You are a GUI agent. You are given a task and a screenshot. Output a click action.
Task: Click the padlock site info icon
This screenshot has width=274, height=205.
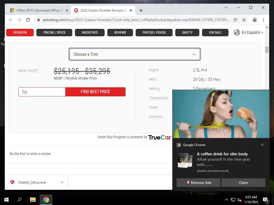[39, 20]
